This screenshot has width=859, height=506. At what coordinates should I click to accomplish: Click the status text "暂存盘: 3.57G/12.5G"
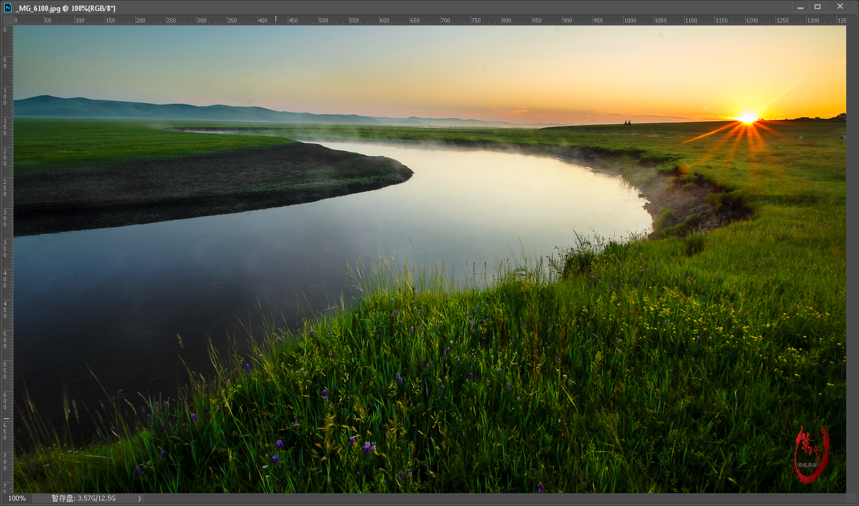coord(84,498)
